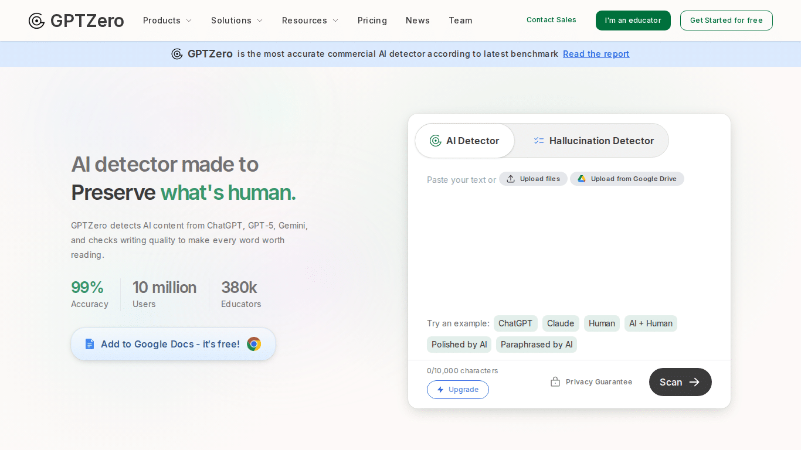Click Get Started for free button
801x450 pixels.
pyautogui.click(x=727, y=21)
